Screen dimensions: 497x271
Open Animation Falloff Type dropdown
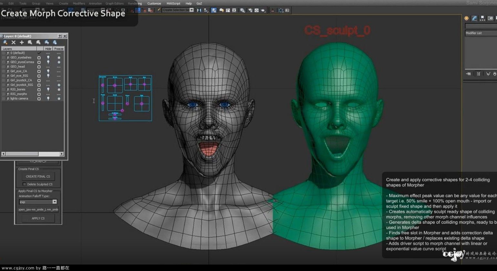(55, 202)
